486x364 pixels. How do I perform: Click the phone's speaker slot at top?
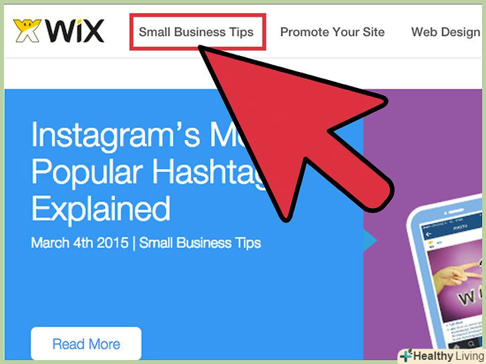pos(455,211)
